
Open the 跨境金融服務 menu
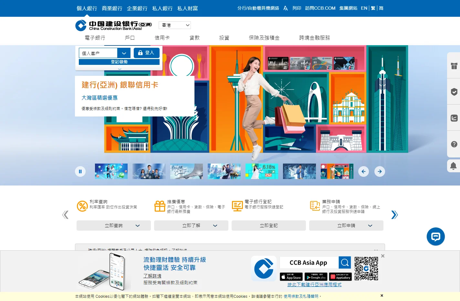315,38
